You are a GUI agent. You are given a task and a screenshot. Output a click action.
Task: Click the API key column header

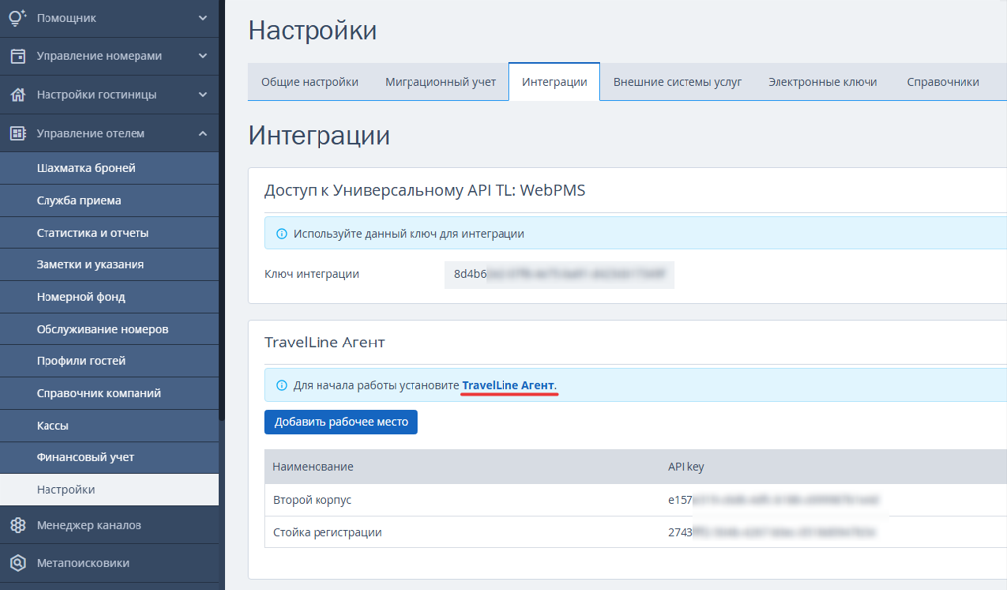tap(686, 466)
